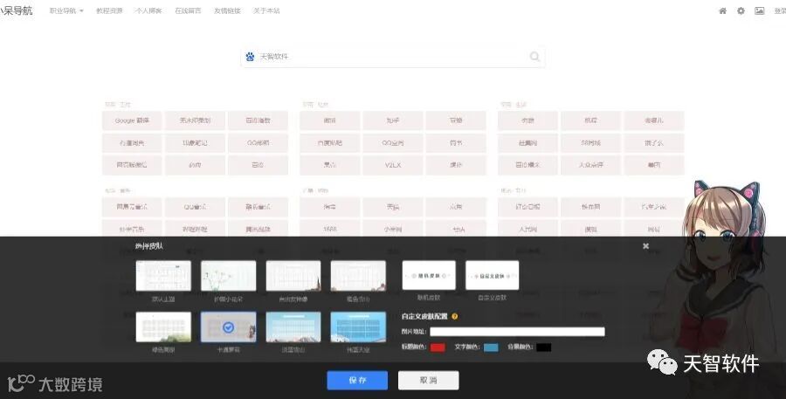Select the bright blue sky skin thumbnail
The width and height of the screenshot is (786, 399).
pyautogui.click(x=358, y=327)
